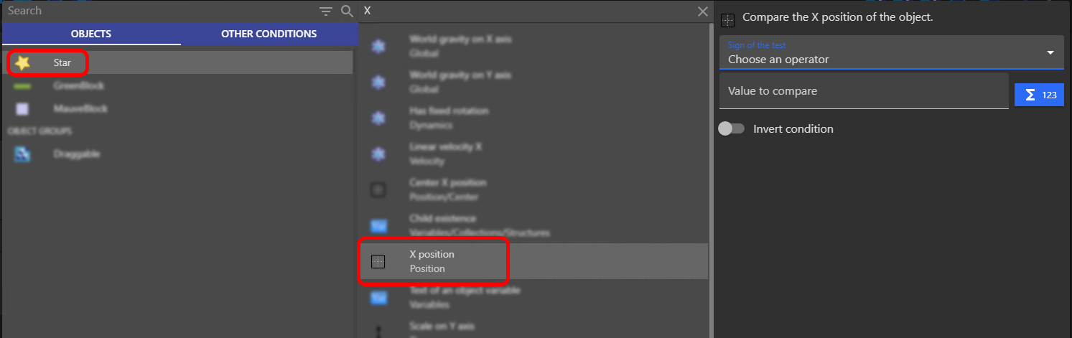1072x338 pixels.
Task: Switch to the Other Conditions tab
Action: coord(269,34)
